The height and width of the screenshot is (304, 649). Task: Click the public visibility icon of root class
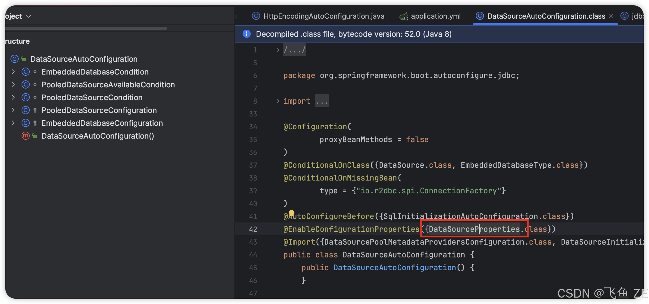click(24, 59)
